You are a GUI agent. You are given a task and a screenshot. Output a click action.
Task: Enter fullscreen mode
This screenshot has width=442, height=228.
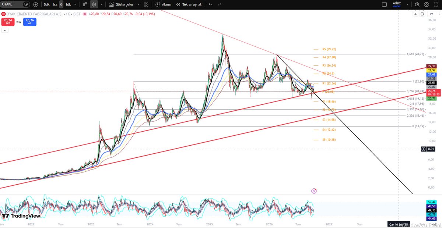tap(436, 4)
